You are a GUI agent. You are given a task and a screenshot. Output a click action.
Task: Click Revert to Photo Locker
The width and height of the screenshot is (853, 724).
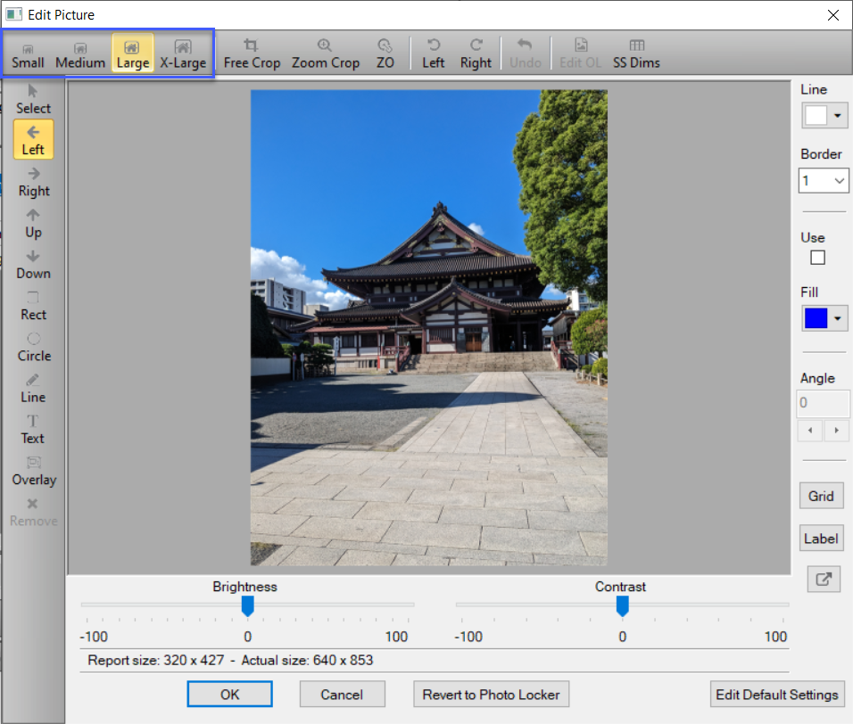pos(491,695)
